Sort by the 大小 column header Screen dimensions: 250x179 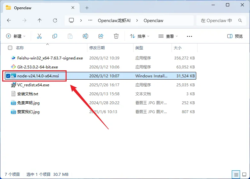pos(177,48)
